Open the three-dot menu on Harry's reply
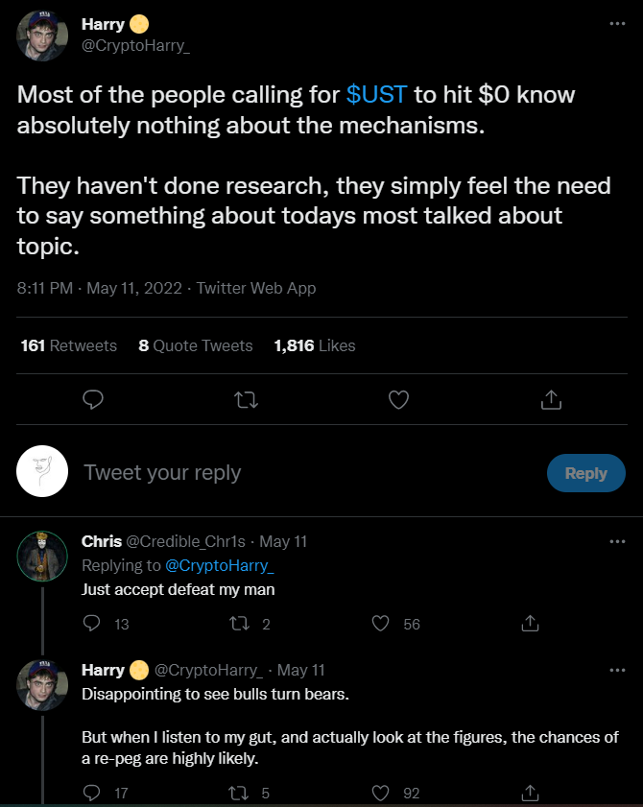Viewport: 643px width, 807px height. [x=617, y=670]
